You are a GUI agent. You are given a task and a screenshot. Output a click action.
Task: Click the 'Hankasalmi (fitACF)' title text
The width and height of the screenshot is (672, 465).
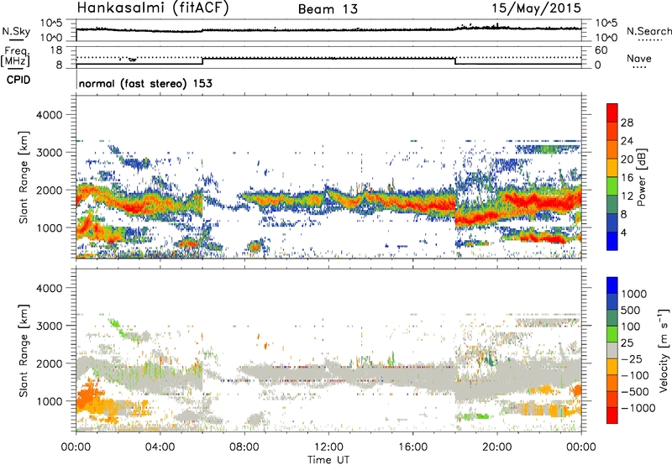point(153,8)
